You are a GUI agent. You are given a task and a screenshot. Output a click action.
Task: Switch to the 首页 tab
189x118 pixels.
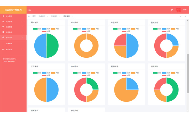34,16
